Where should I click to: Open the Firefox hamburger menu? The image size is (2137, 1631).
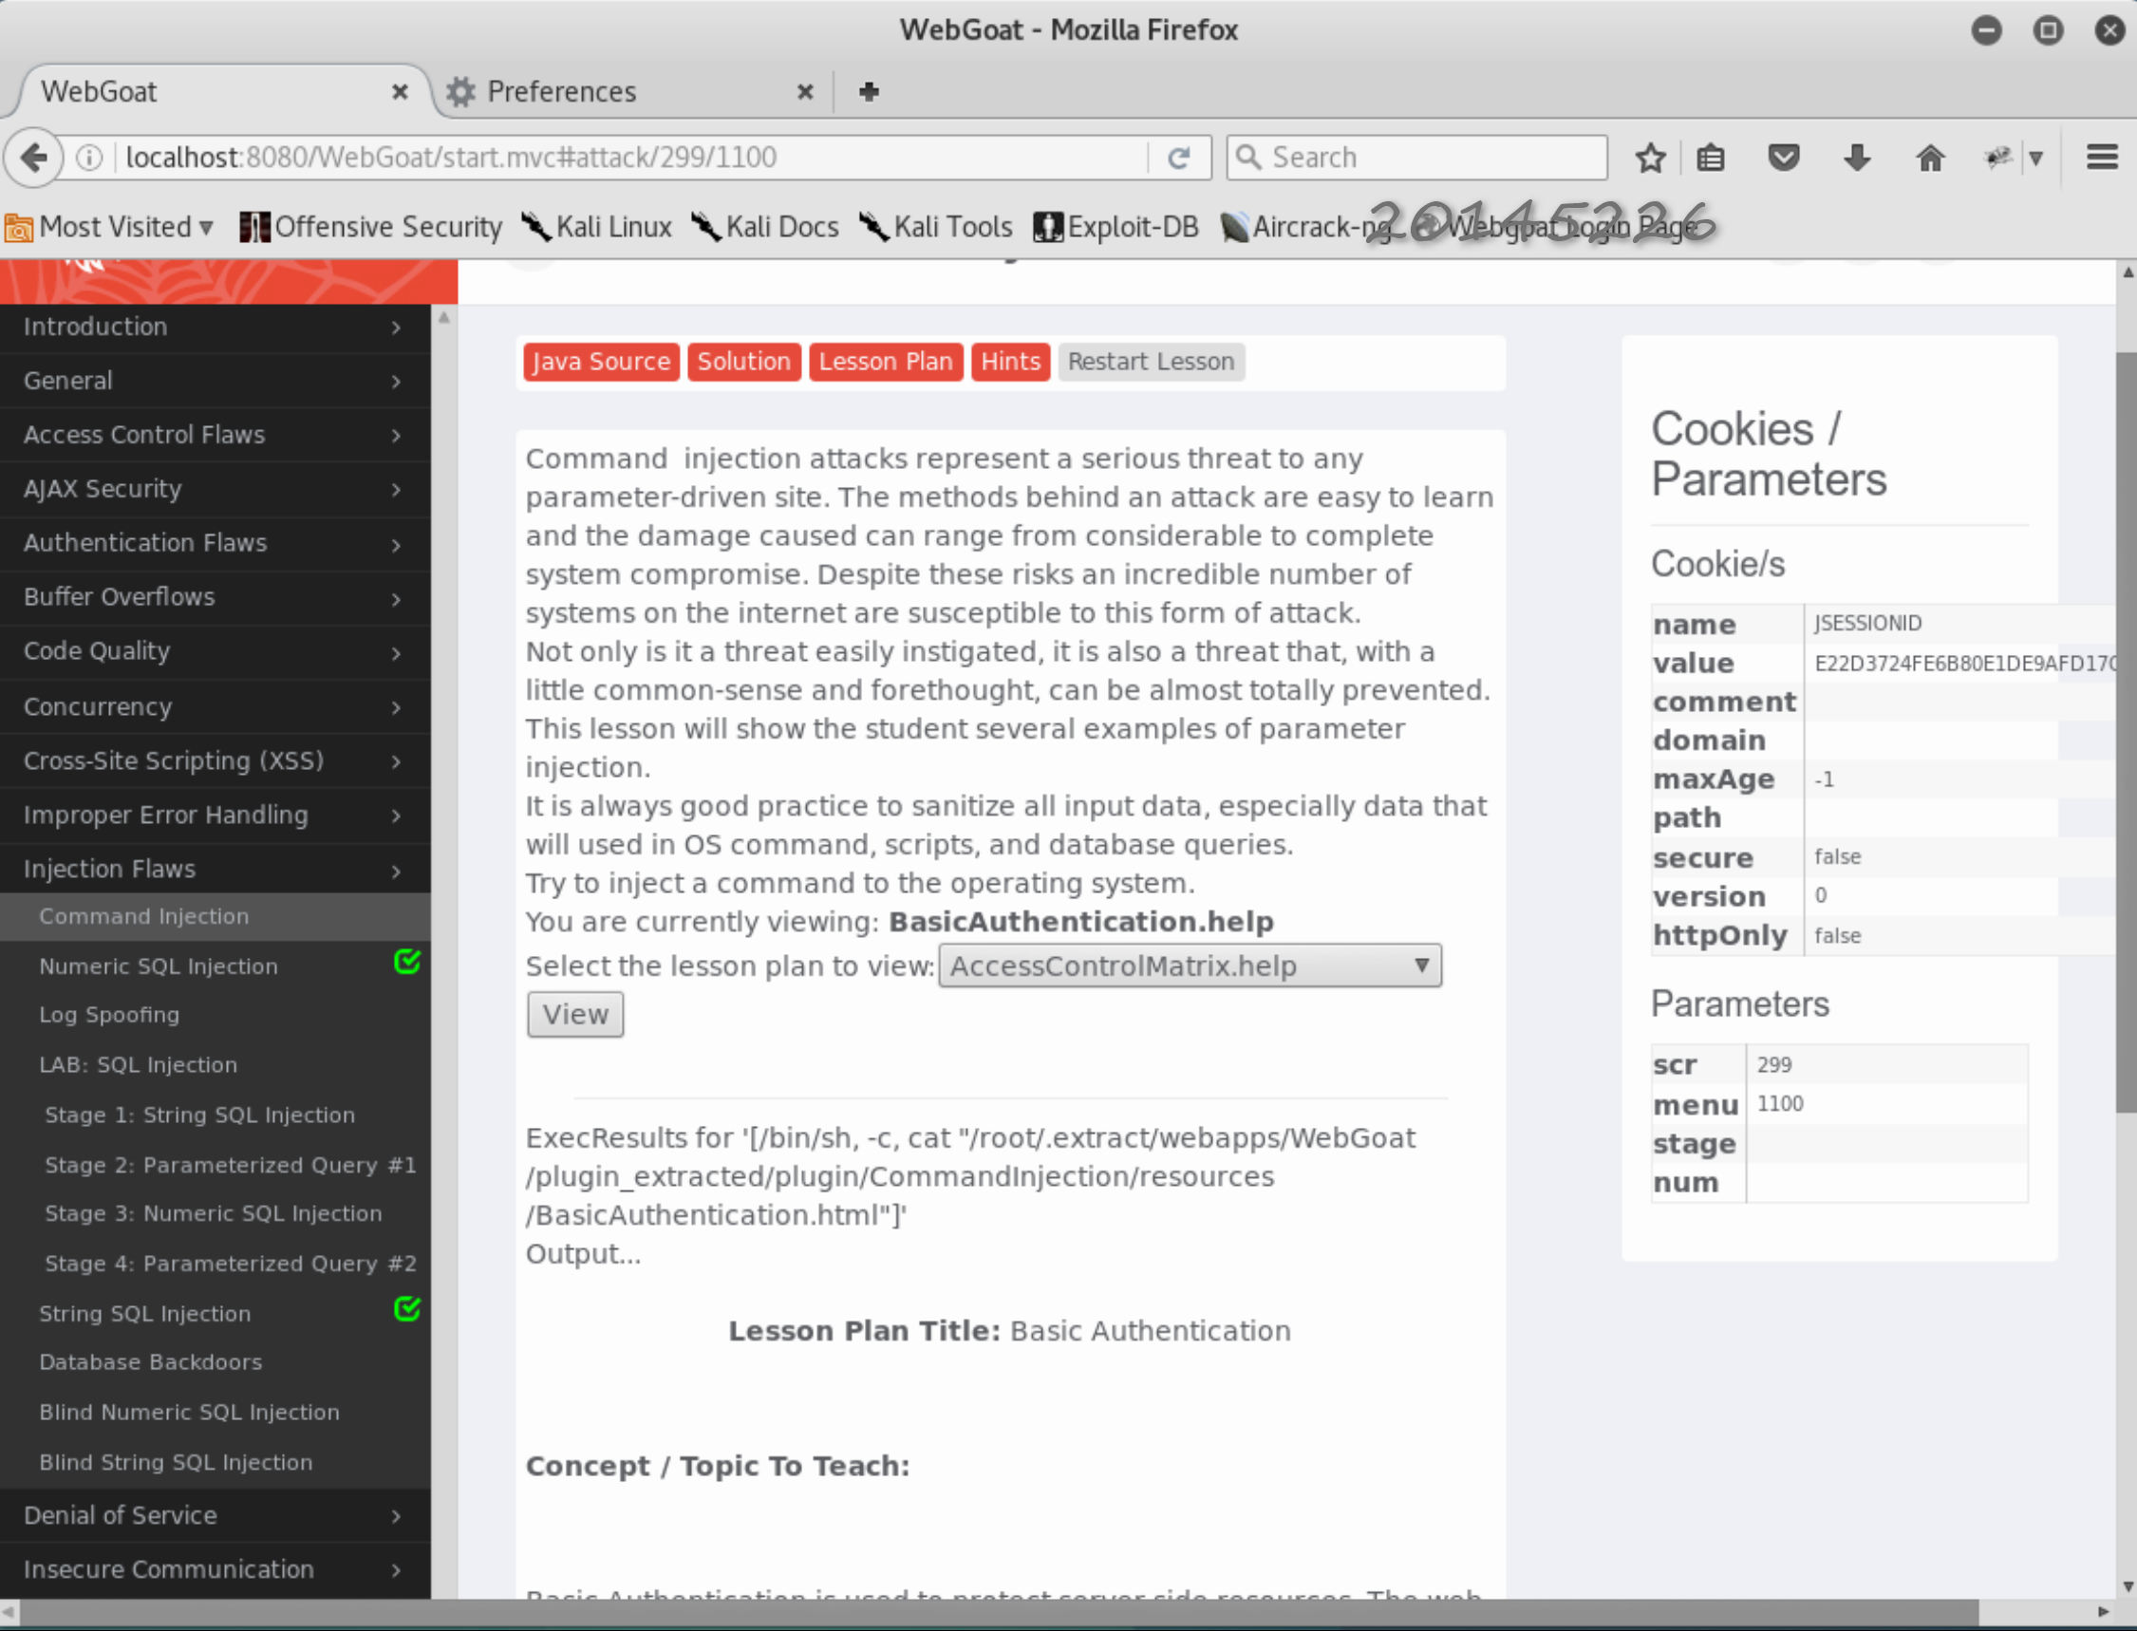point(2102,158)
